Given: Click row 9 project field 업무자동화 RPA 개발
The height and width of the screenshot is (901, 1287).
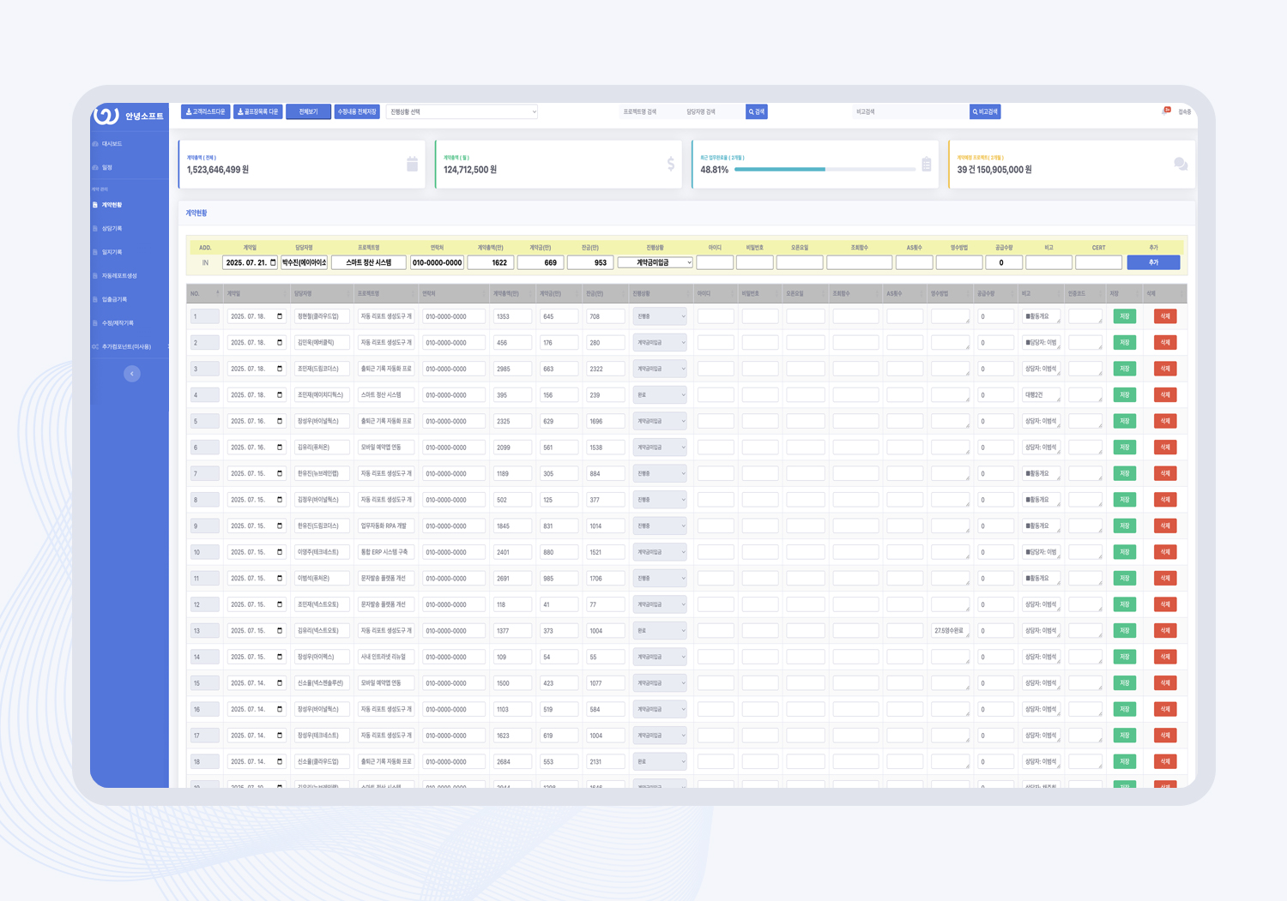Looking at the screenshot, I should point(386,526).
